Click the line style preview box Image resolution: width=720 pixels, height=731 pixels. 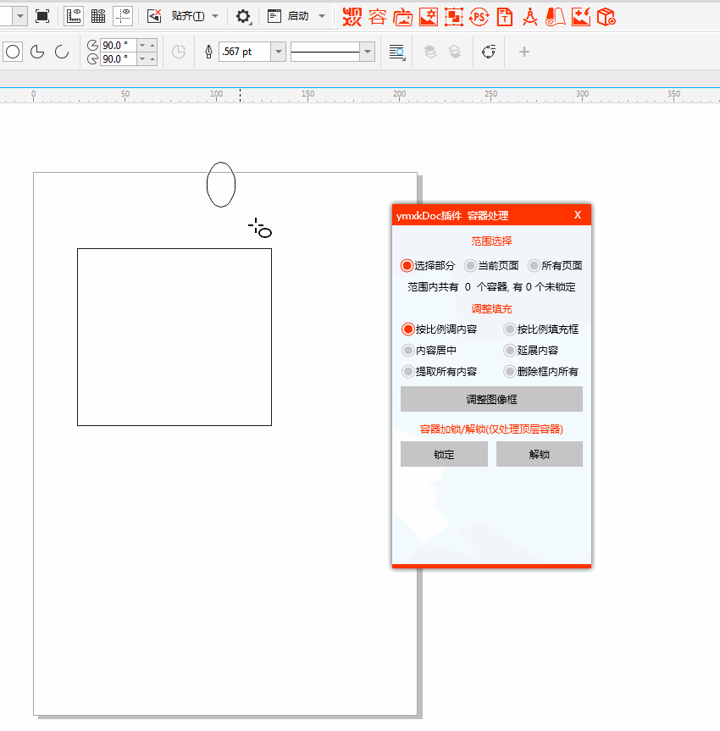[x=325, y=52]
